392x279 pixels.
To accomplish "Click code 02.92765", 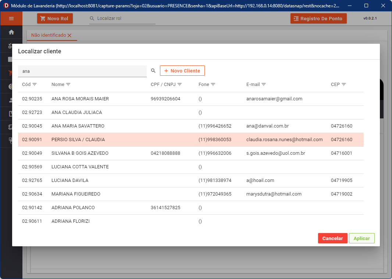I will (32, 180).
